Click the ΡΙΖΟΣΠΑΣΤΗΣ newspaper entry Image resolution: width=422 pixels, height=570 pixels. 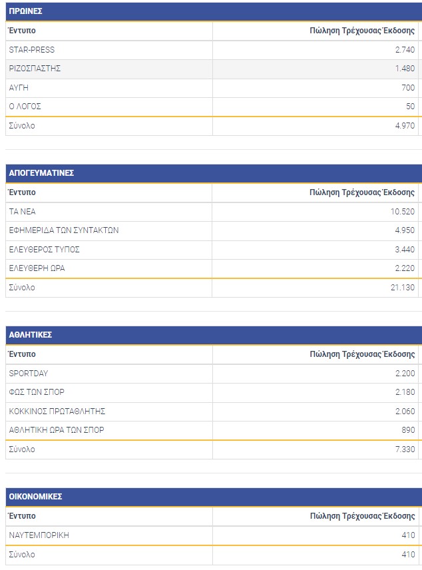click(35, 69)
